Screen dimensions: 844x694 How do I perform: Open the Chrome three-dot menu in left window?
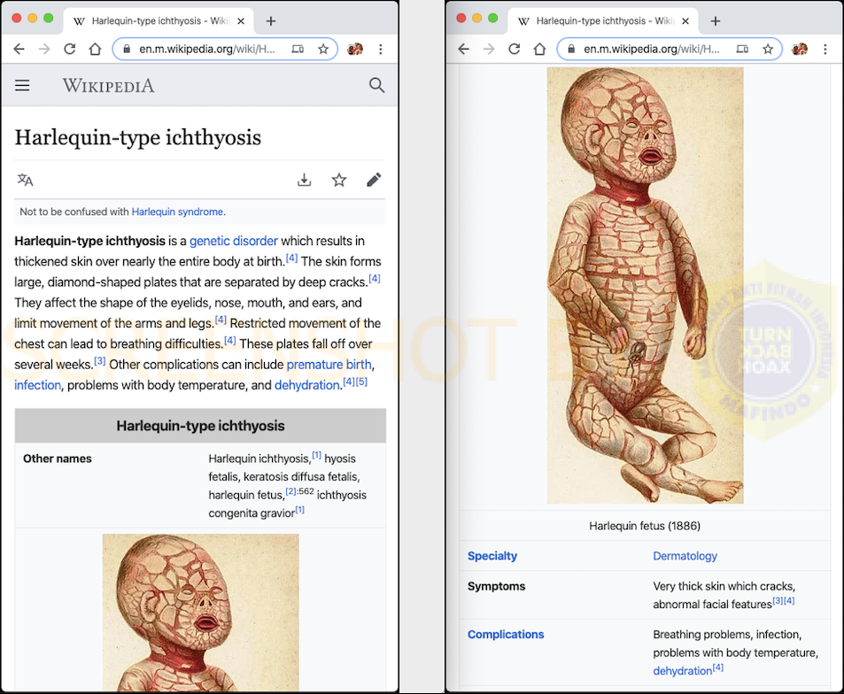coord(381,49)
